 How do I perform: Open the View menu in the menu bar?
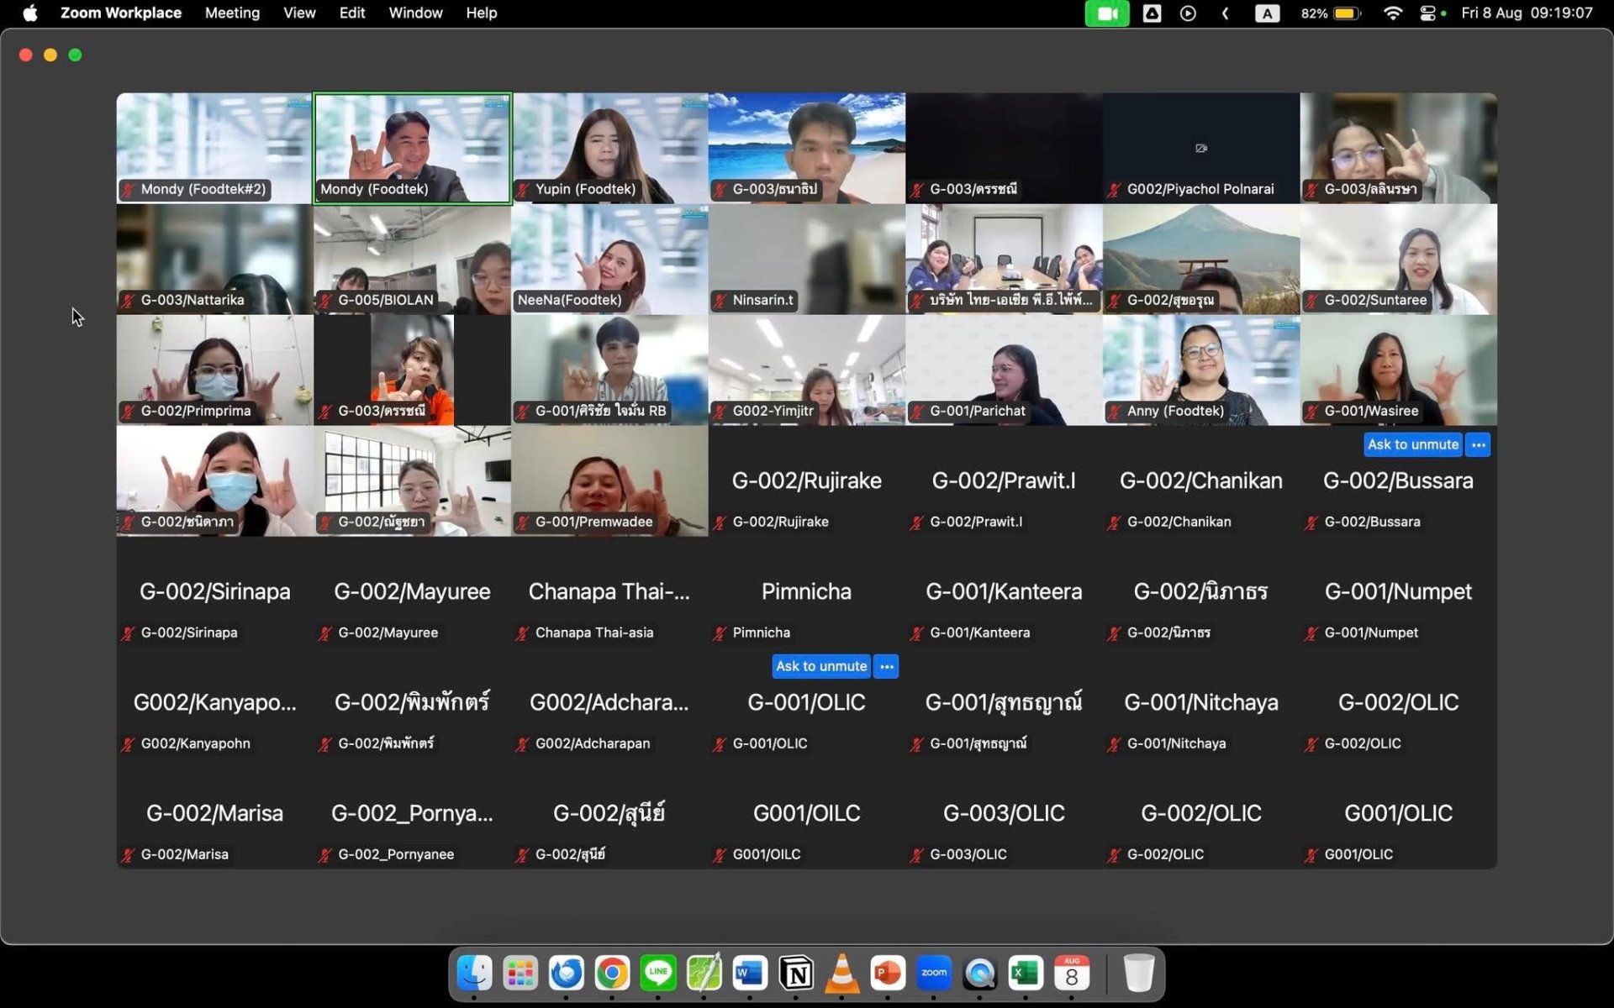pos(298,13)
